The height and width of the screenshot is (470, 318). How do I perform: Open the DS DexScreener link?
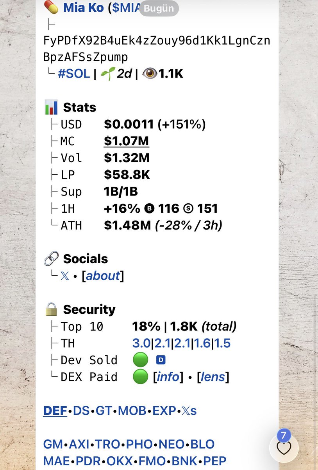tap(81, 411)
